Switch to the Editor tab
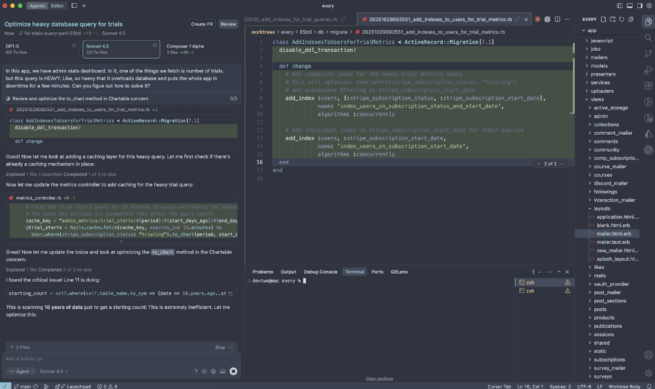655x389 pixels. tap(58, 6)
